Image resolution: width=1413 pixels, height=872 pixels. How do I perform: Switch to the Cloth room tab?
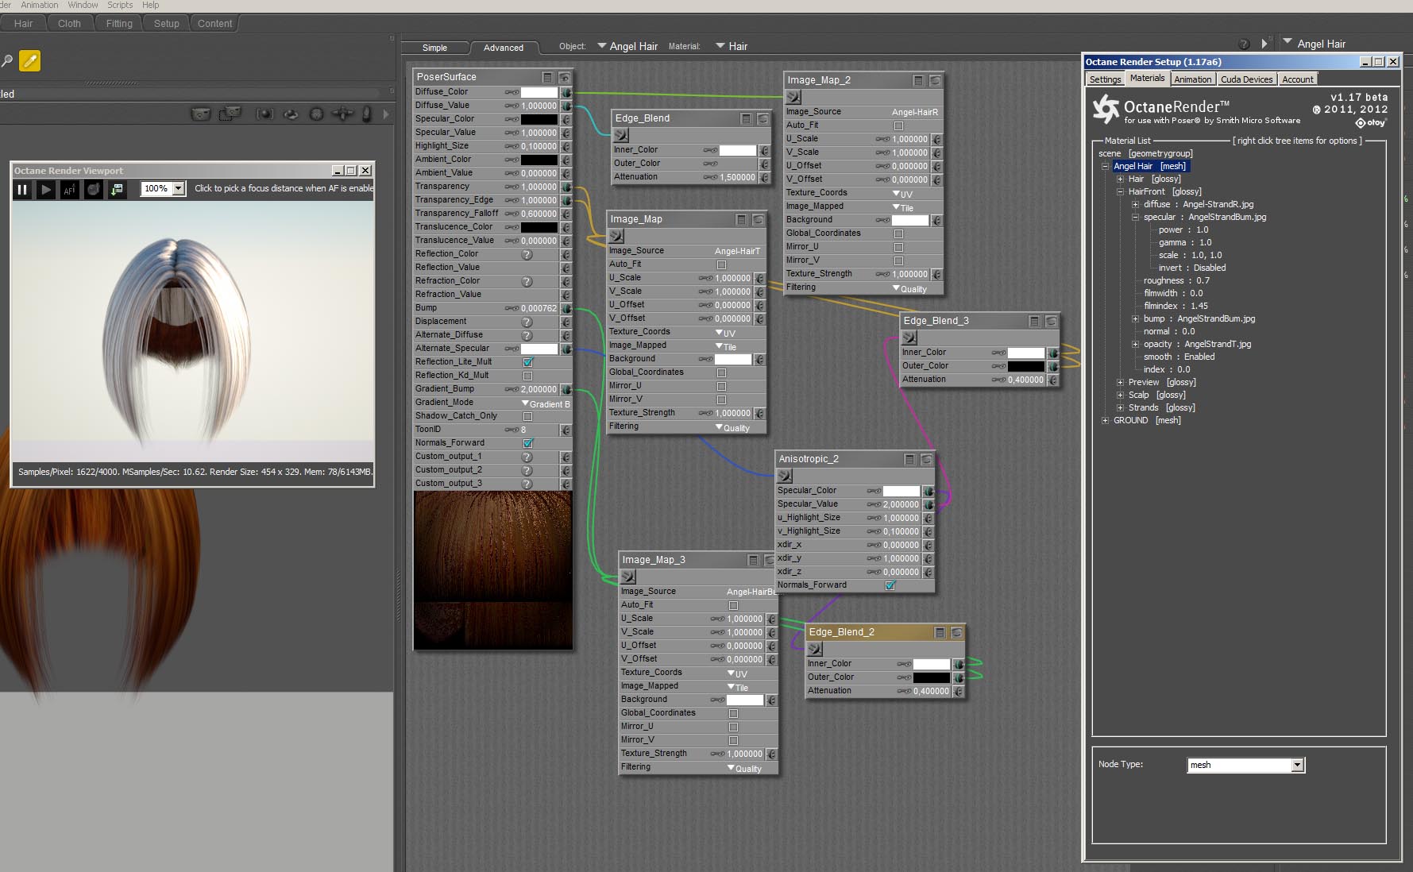coord(69,24)
